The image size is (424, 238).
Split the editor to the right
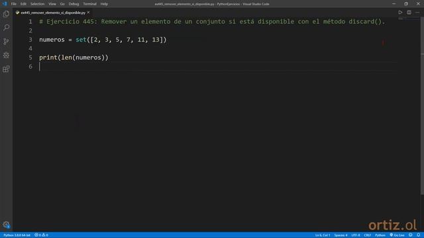[409, 13]
